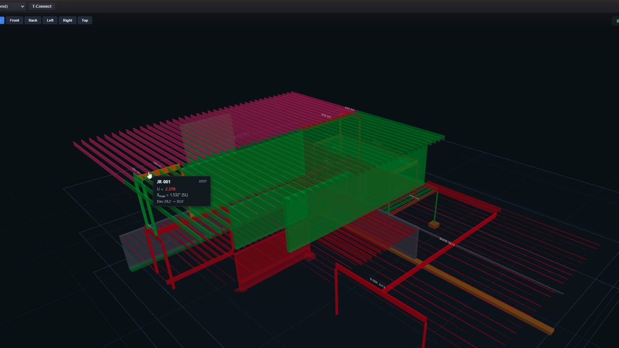619x348 pixels.
Task: Click the red utilization value 2.370
Action: click(170, 189)
